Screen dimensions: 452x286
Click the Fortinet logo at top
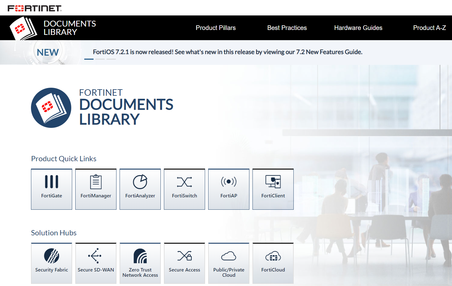[x=35, y=8]
